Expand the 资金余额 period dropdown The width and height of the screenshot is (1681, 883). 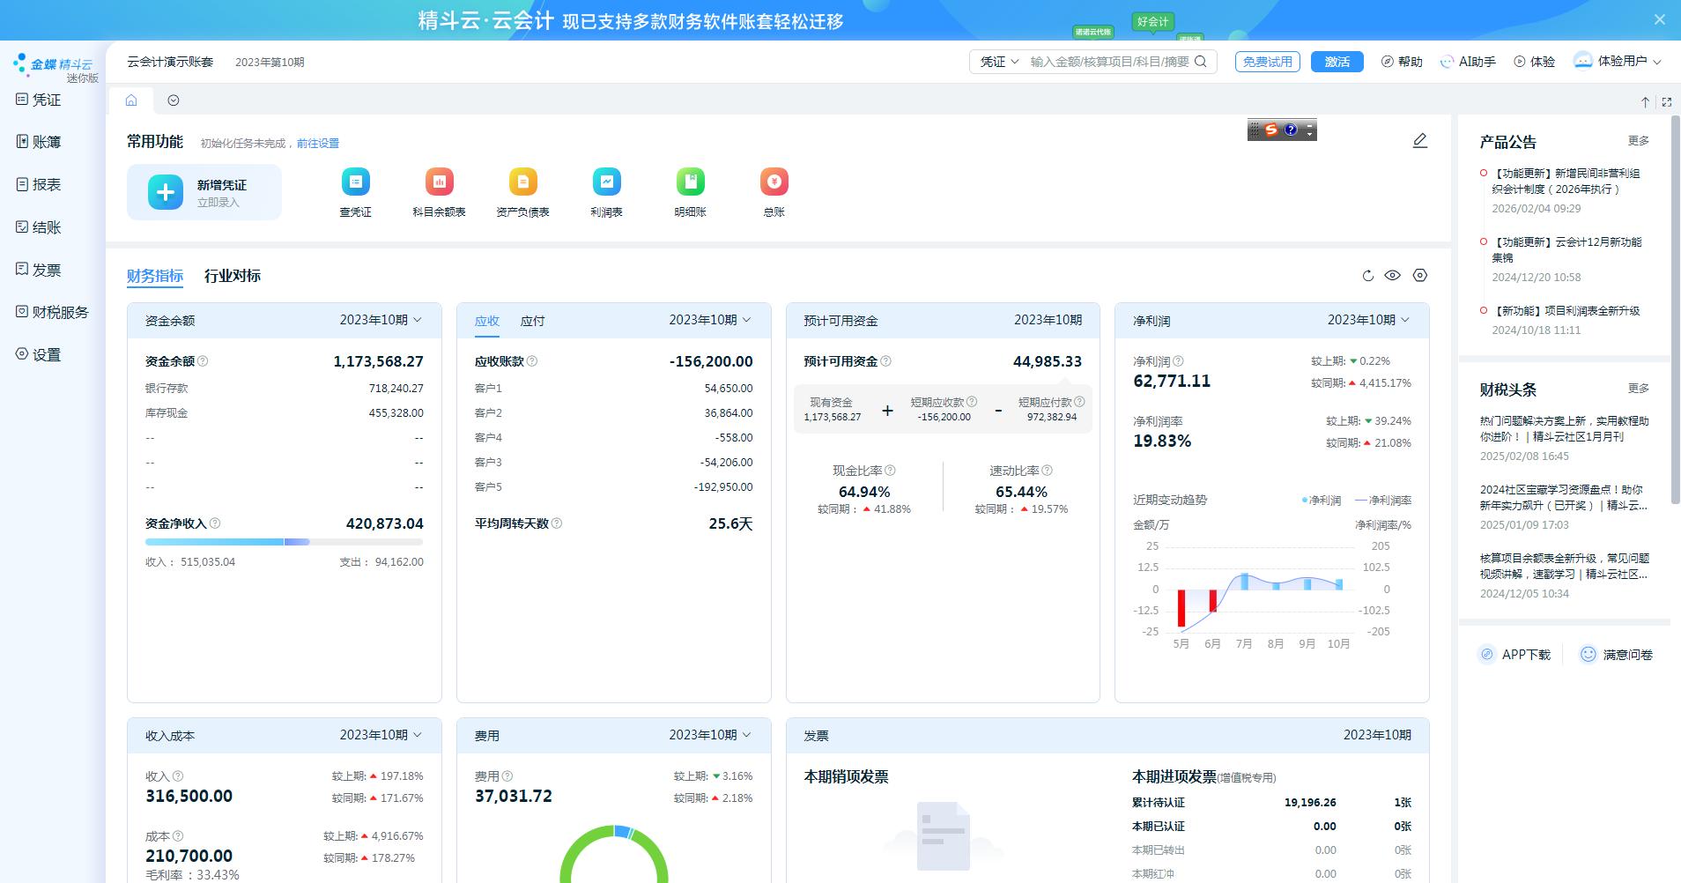pyautogui.click(x=381, y=320)
